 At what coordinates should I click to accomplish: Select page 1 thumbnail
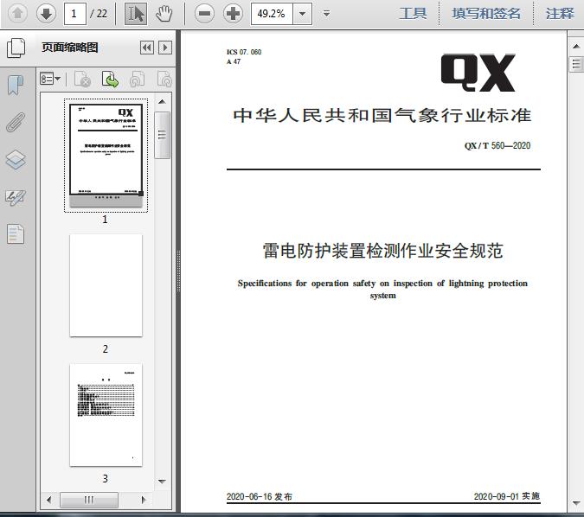[x=106, y=156]
